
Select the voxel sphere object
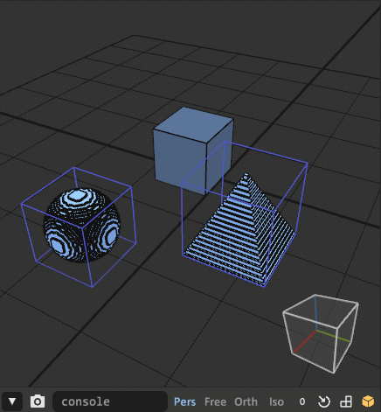click(x=82, y=225)
